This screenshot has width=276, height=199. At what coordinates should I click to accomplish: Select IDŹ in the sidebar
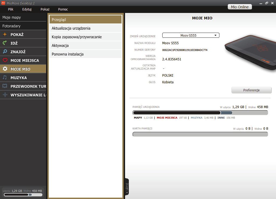pyautogui.click(x=23, y=43)
